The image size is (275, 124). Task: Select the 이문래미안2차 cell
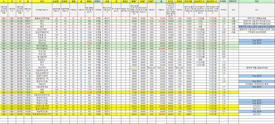(x=42, y=71)
